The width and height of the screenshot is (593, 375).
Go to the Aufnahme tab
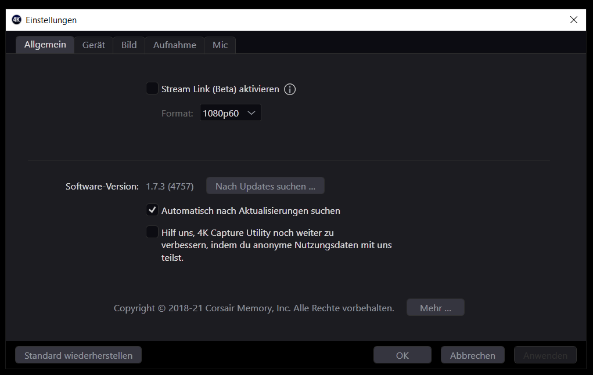tap(174, 45)
